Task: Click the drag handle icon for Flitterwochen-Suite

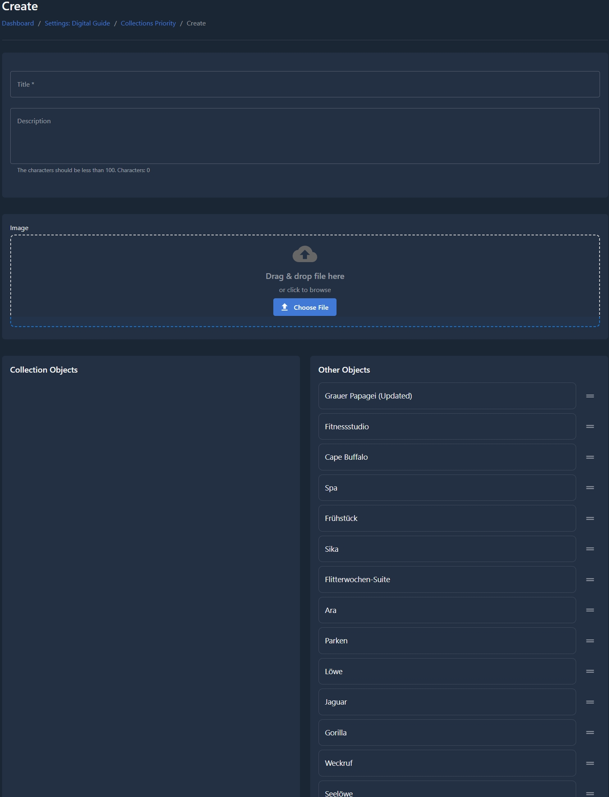Action: (590, 580)
